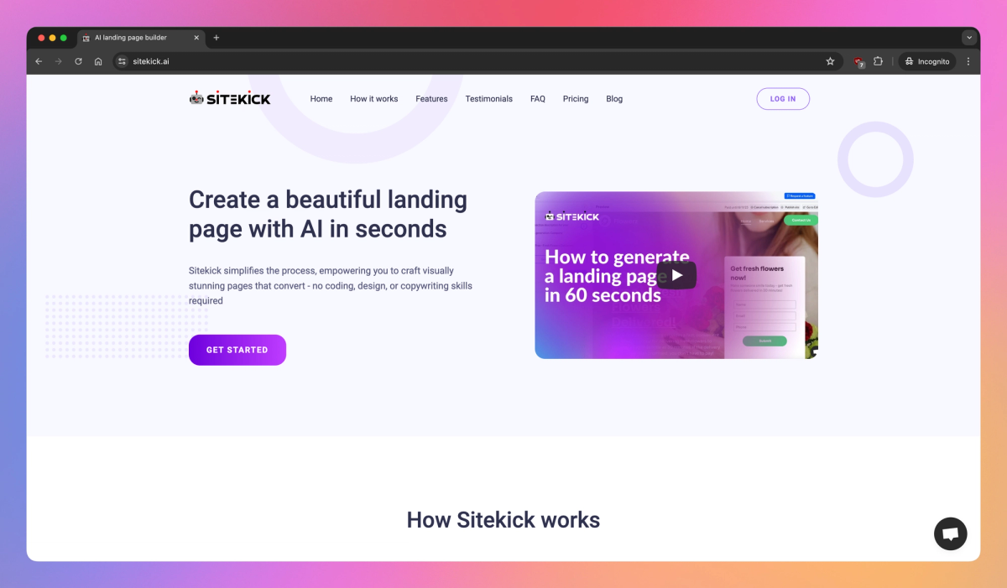Open the browser home icon
The width and height of the screenshot is (1007, 588).
(x=98, y=61)
